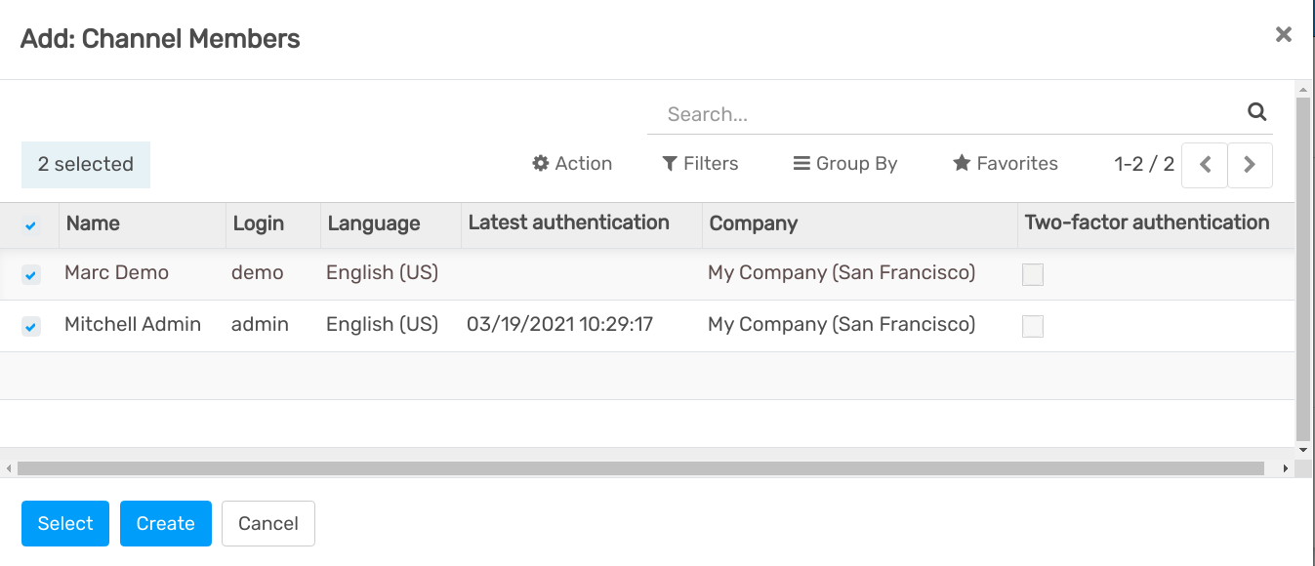Click the right arrow of horizontal scrollbar

point(1285,469)
